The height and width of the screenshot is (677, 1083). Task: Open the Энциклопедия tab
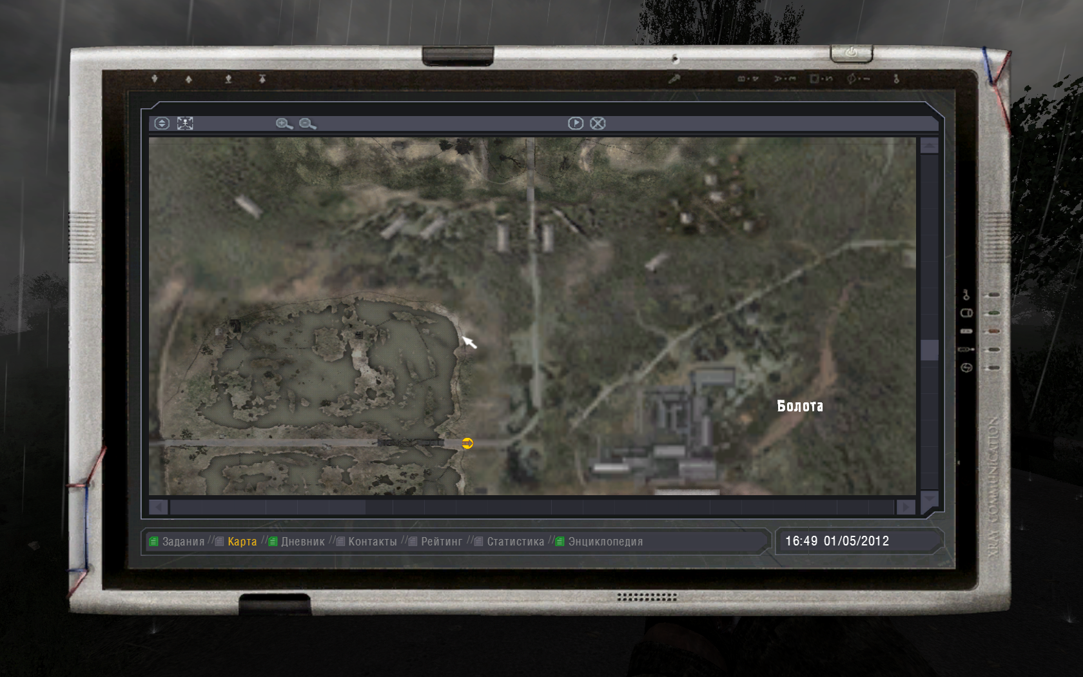605,542
